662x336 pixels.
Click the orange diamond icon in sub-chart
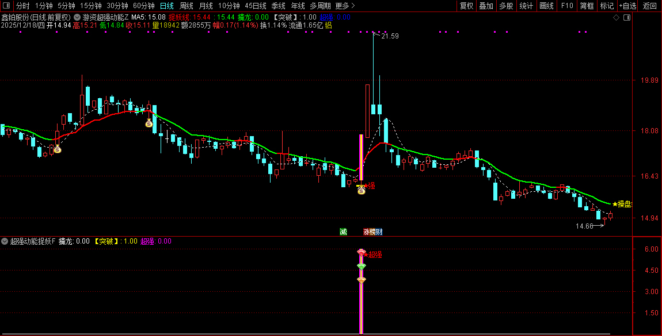[362, 280]
